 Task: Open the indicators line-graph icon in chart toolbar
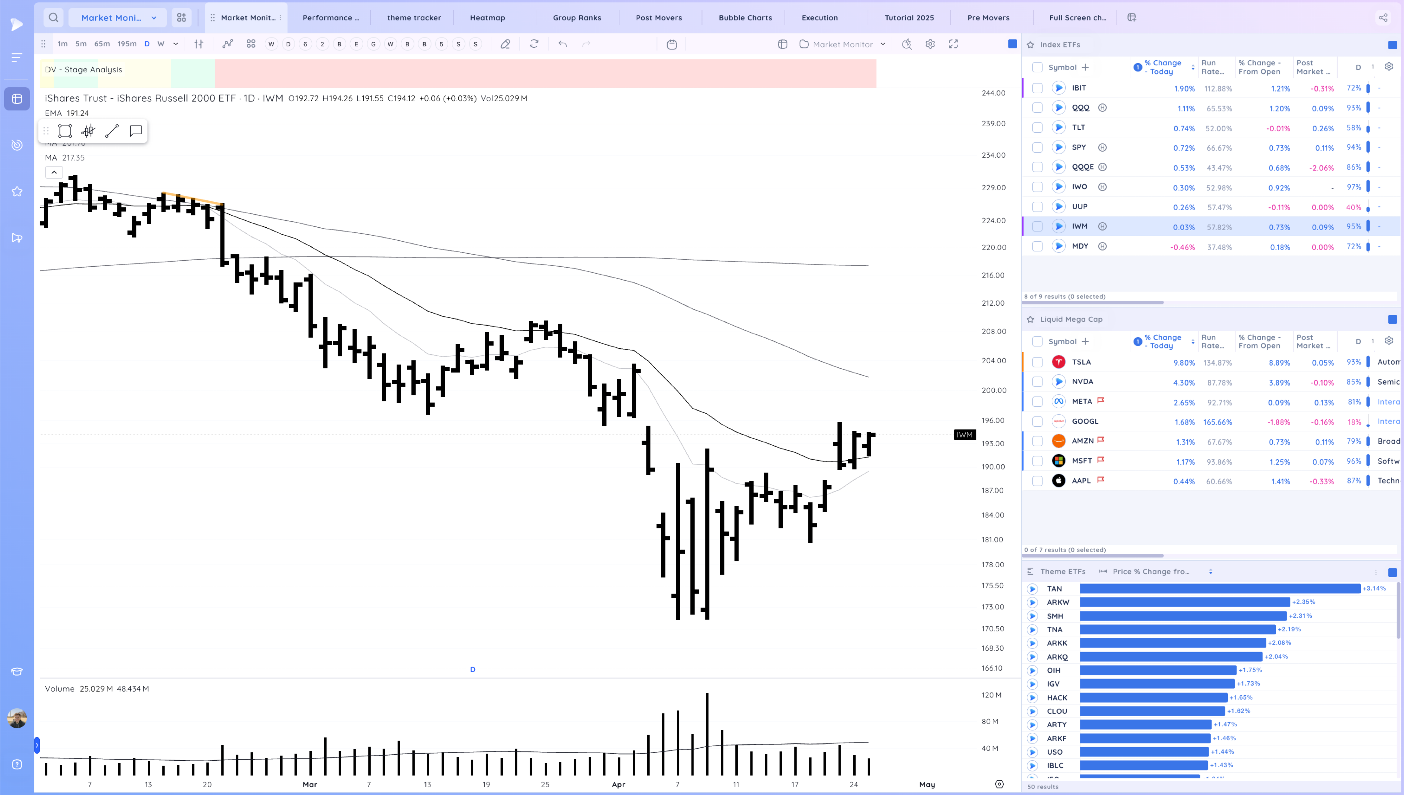(228, 44)
